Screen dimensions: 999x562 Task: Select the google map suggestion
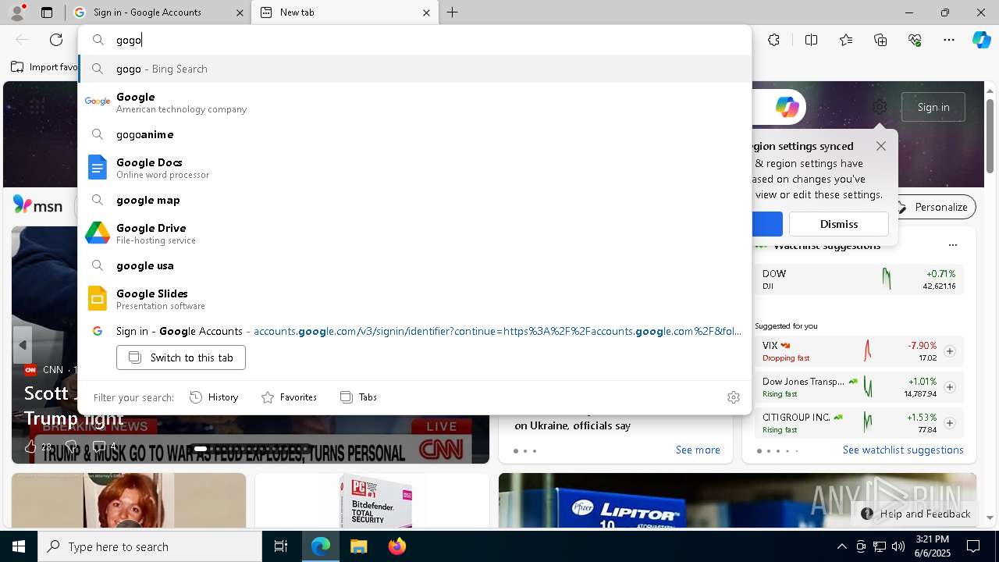414,200
